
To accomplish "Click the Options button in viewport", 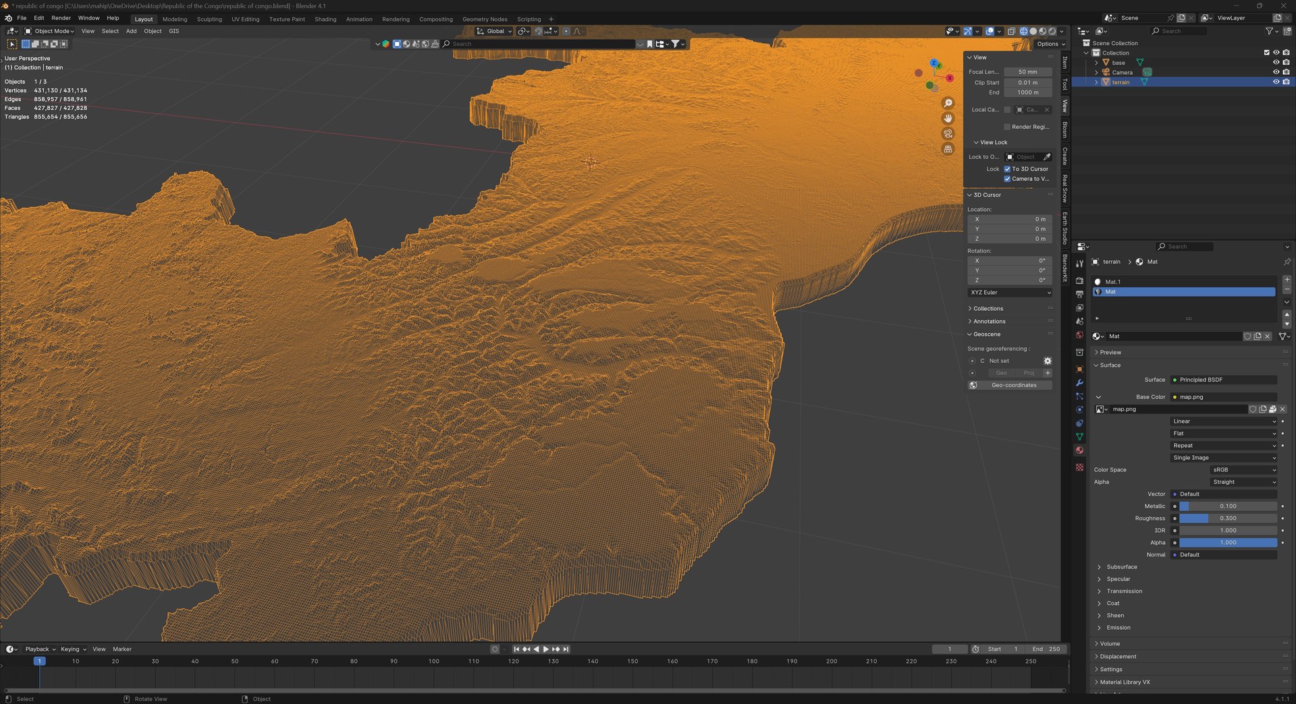I will pyautogui.click(x=1051, y=44).
